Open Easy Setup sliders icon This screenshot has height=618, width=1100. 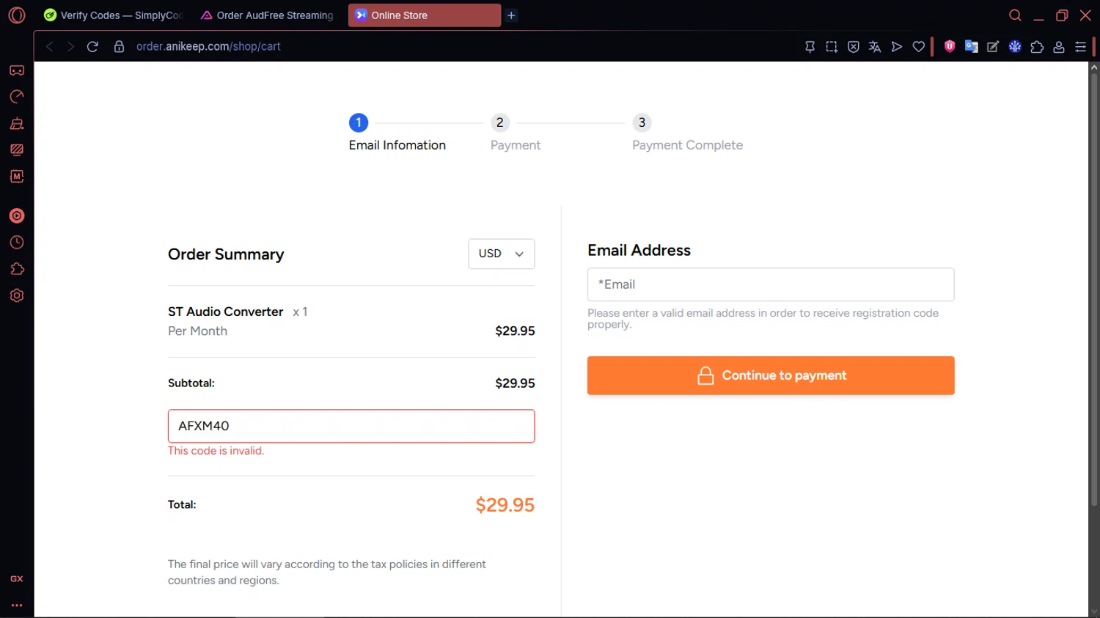tap(1081, 46)
